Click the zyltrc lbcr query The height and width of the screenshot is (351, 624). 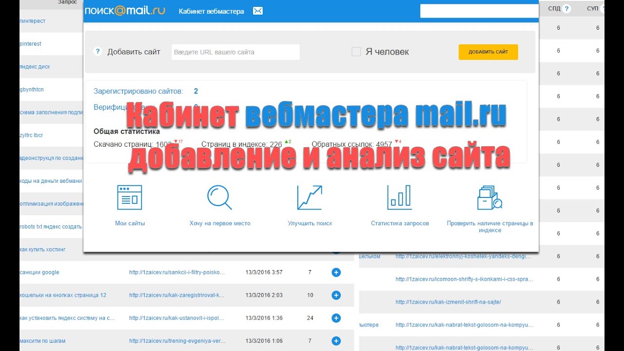point(31,135)
